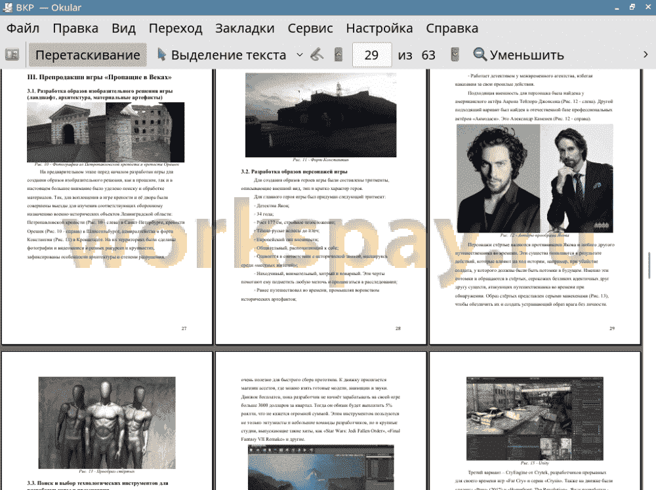The width and height of the screenshot is (656, 490).
Task: Open the Справка menu
Action: point(452,28)
